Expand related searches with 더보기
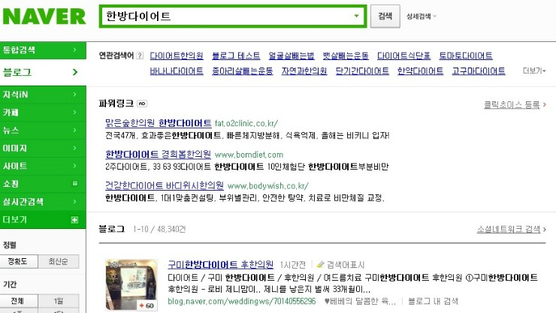 coord(534,71)
